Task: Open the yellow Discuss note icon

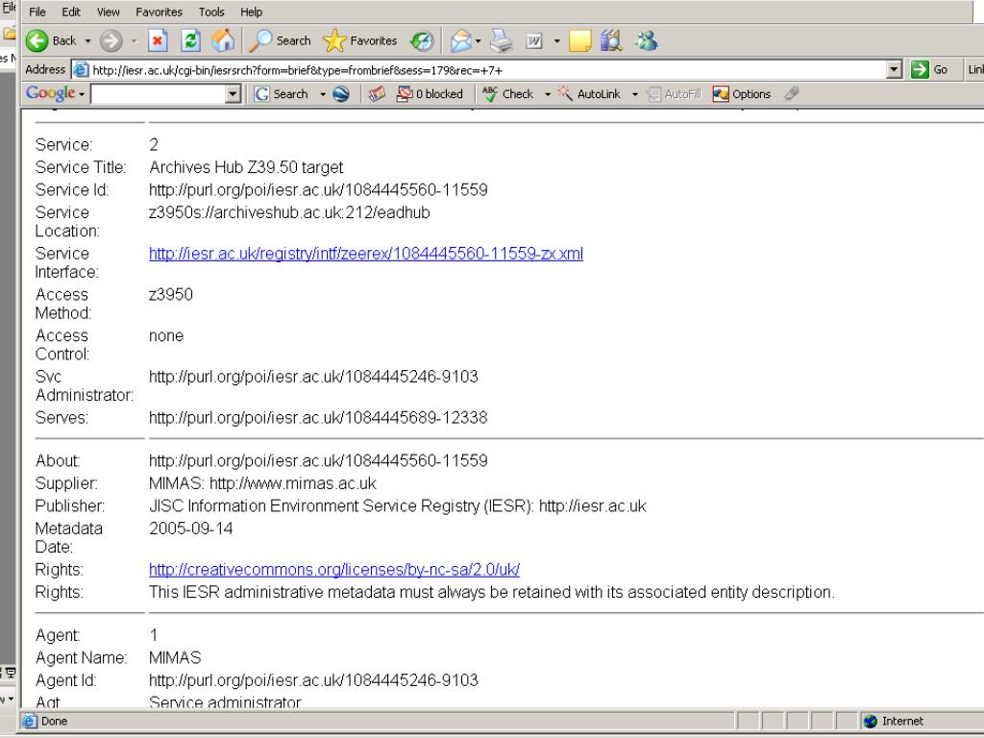Action: [x=579, y=41]
